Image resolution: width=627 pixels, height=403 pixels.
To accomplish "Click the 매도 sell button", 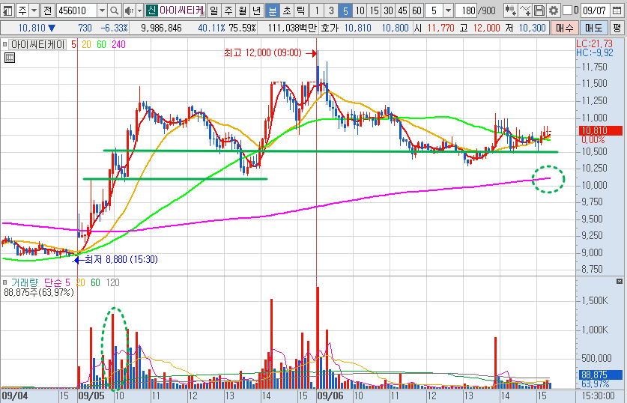I will click(x=593, y=28).
